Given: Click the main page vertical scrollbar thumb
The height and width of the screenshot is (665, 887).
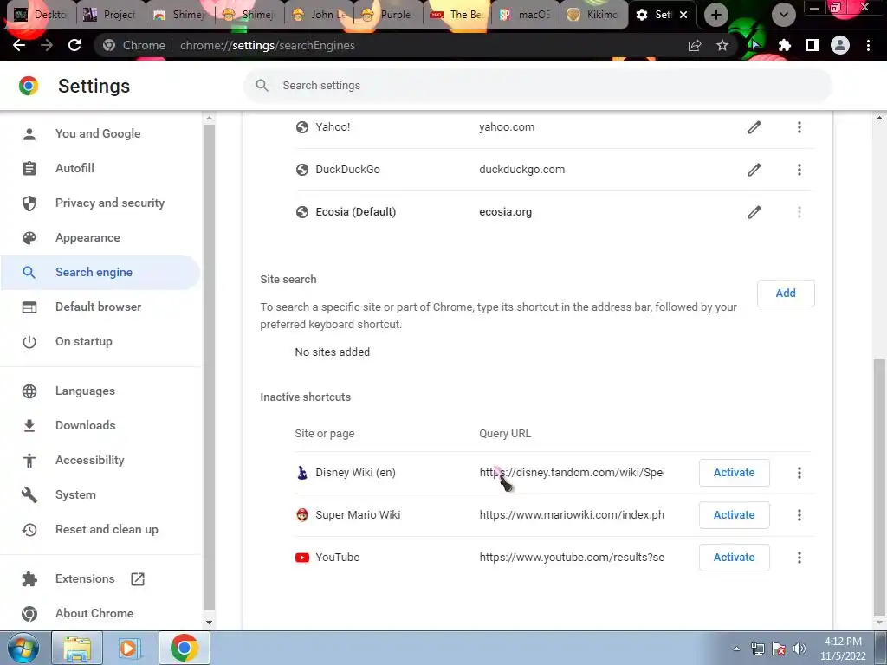Looking at the screenshot, I should click(879, 487).
